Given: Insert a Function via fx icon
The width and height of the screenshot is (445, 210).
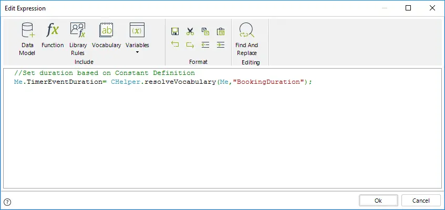Looking at the screenshot, I should point(53,35).
